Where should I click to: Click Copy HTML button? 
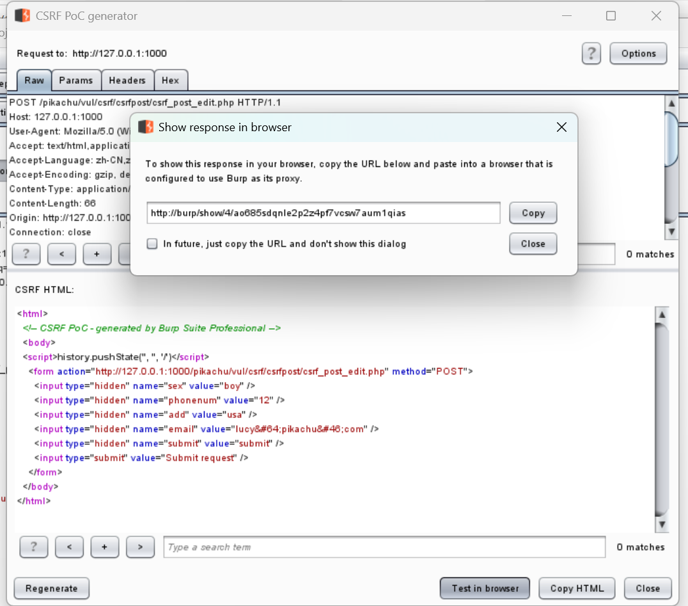pyautogui.click(x=577, y=589)
